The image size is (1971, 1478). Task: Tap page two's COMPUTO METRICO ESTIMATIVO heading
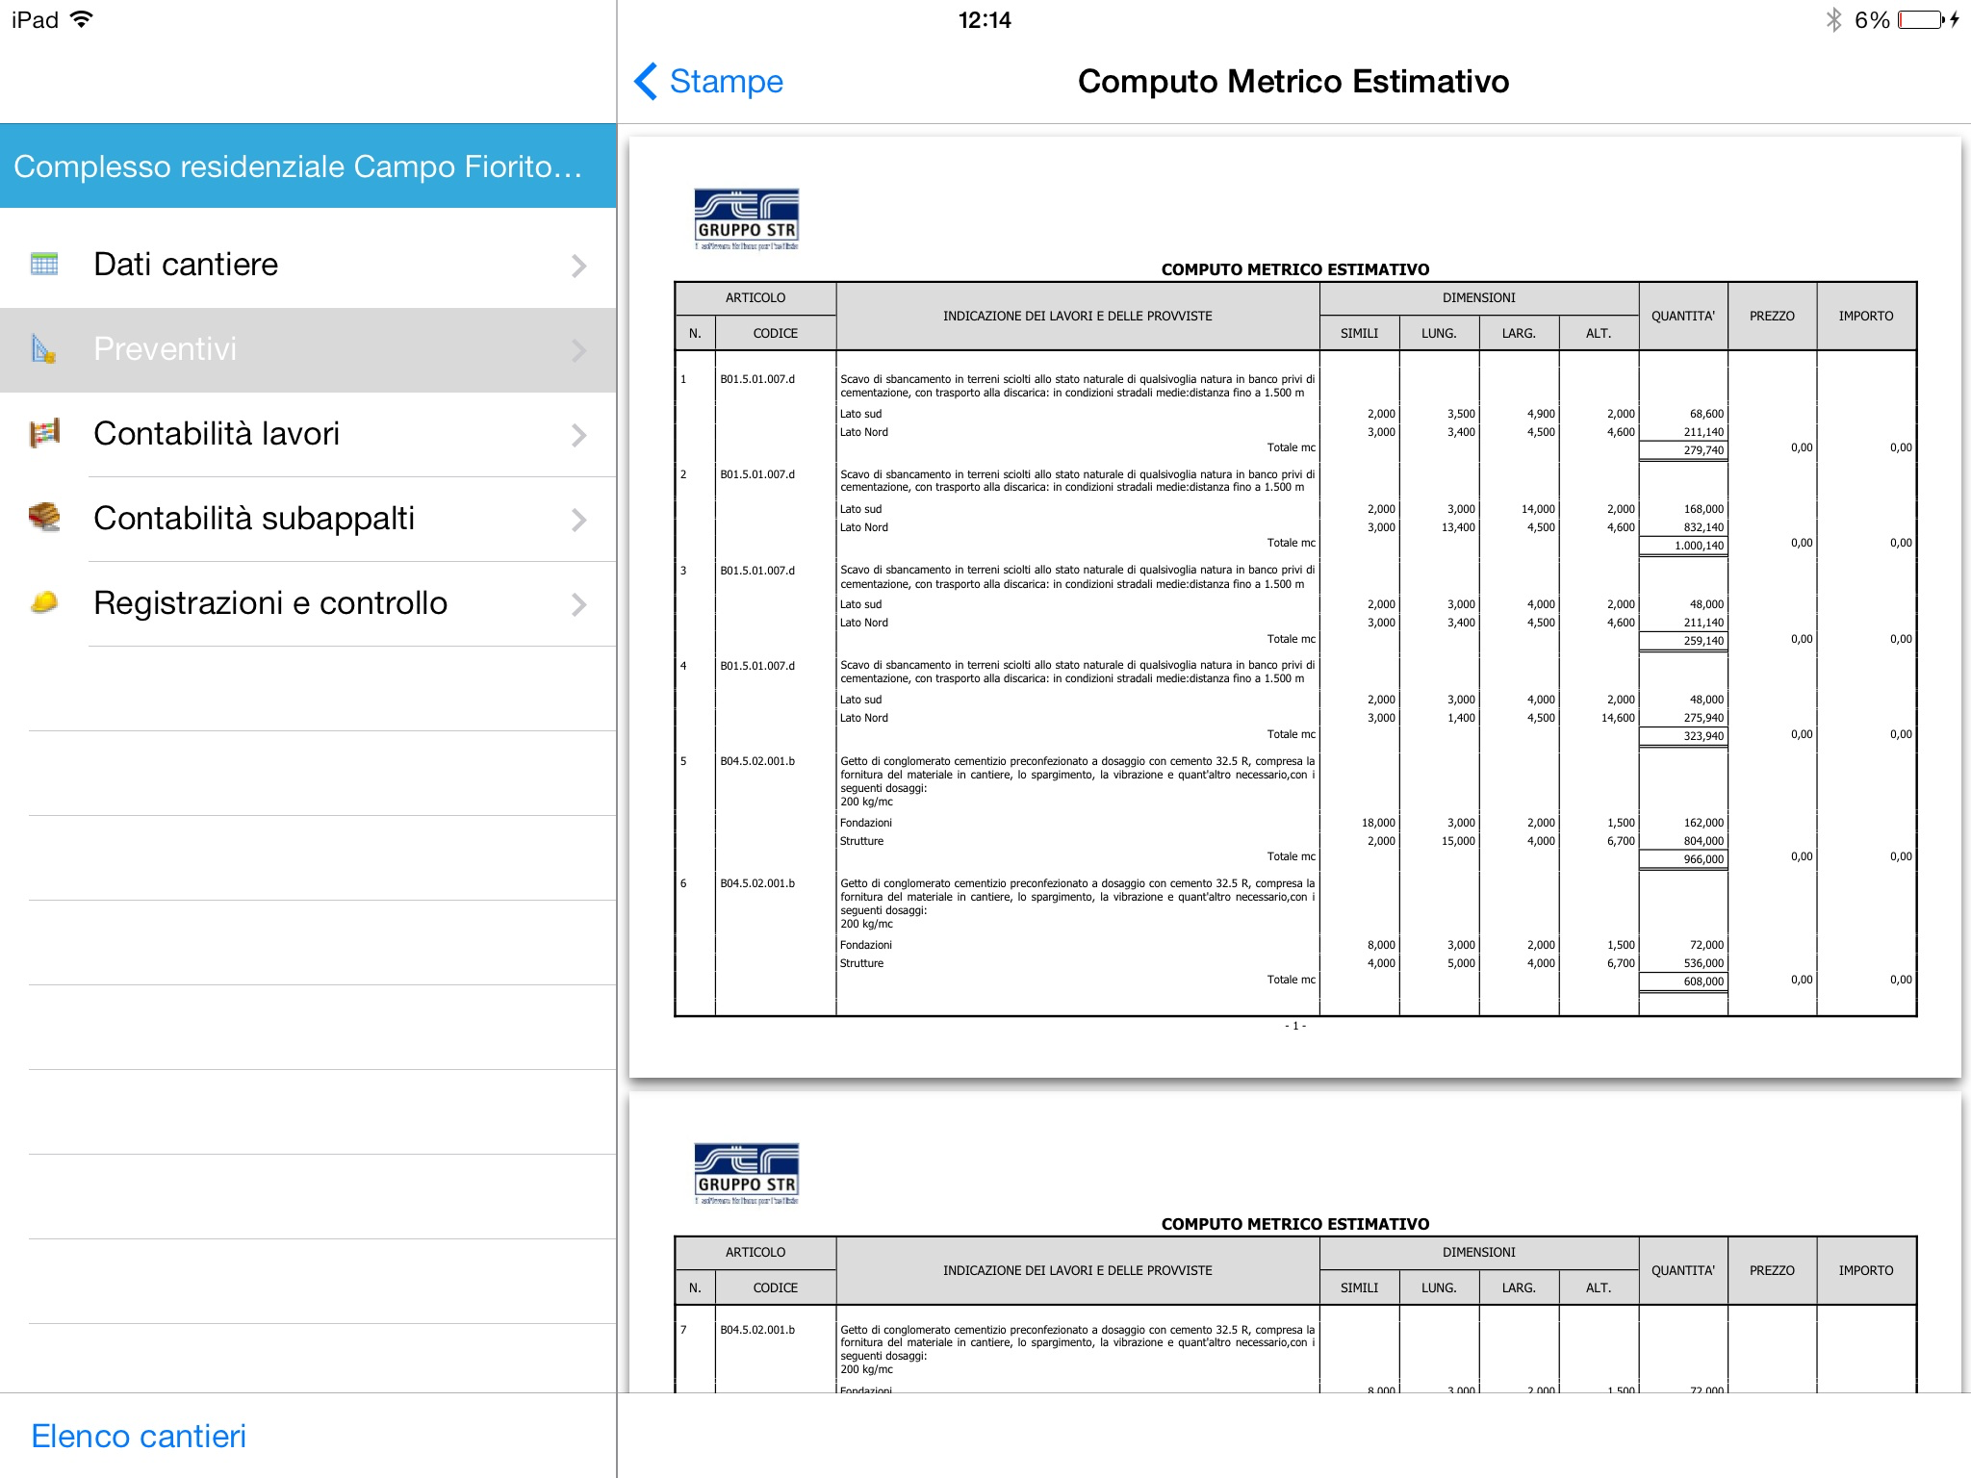1295,1224
